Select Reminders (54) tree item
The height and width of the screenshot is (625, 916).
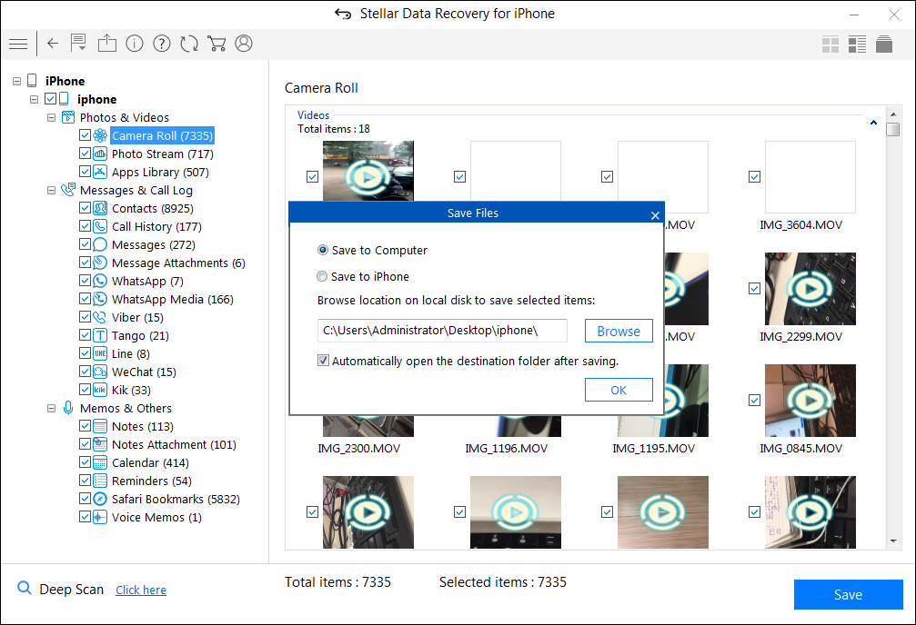[x=151, y=481]
